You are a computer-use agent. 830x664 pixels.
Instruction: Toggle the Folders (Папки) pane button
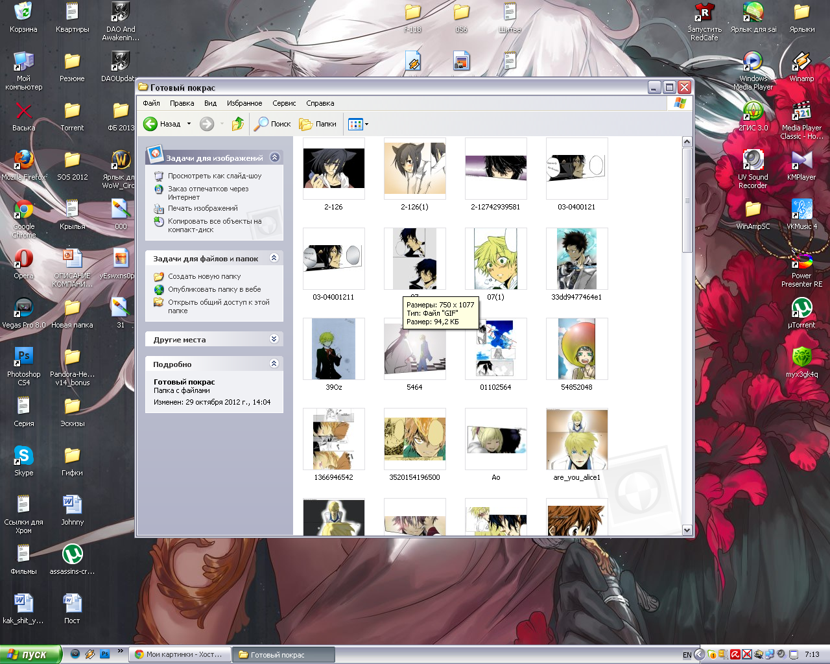coord(318,124)
